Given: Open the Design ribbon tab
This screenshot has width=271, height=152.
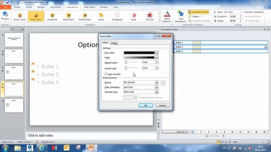Looking at the screenshot, I should click(x=41, y=7).
